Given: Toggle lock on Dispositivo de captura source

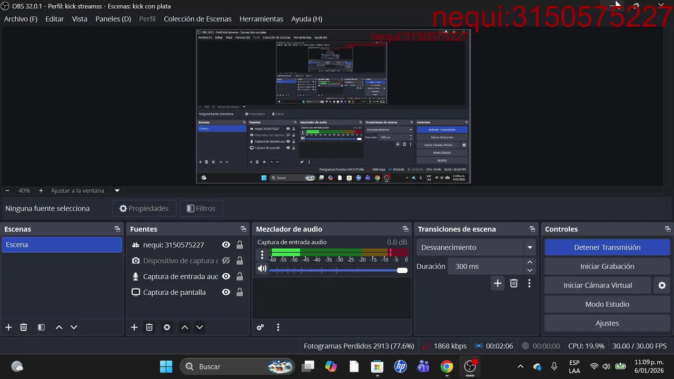Looking at the screenshot, I should pos(240,261).
